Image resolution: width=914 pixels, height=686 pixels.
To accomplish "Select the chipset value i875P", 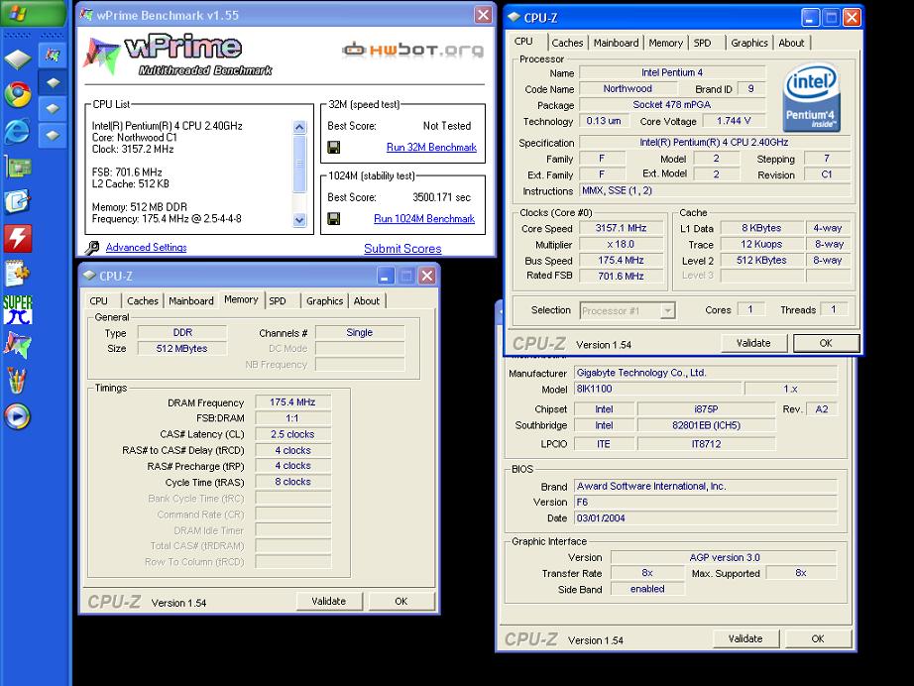I will click(x=706, y=409).
